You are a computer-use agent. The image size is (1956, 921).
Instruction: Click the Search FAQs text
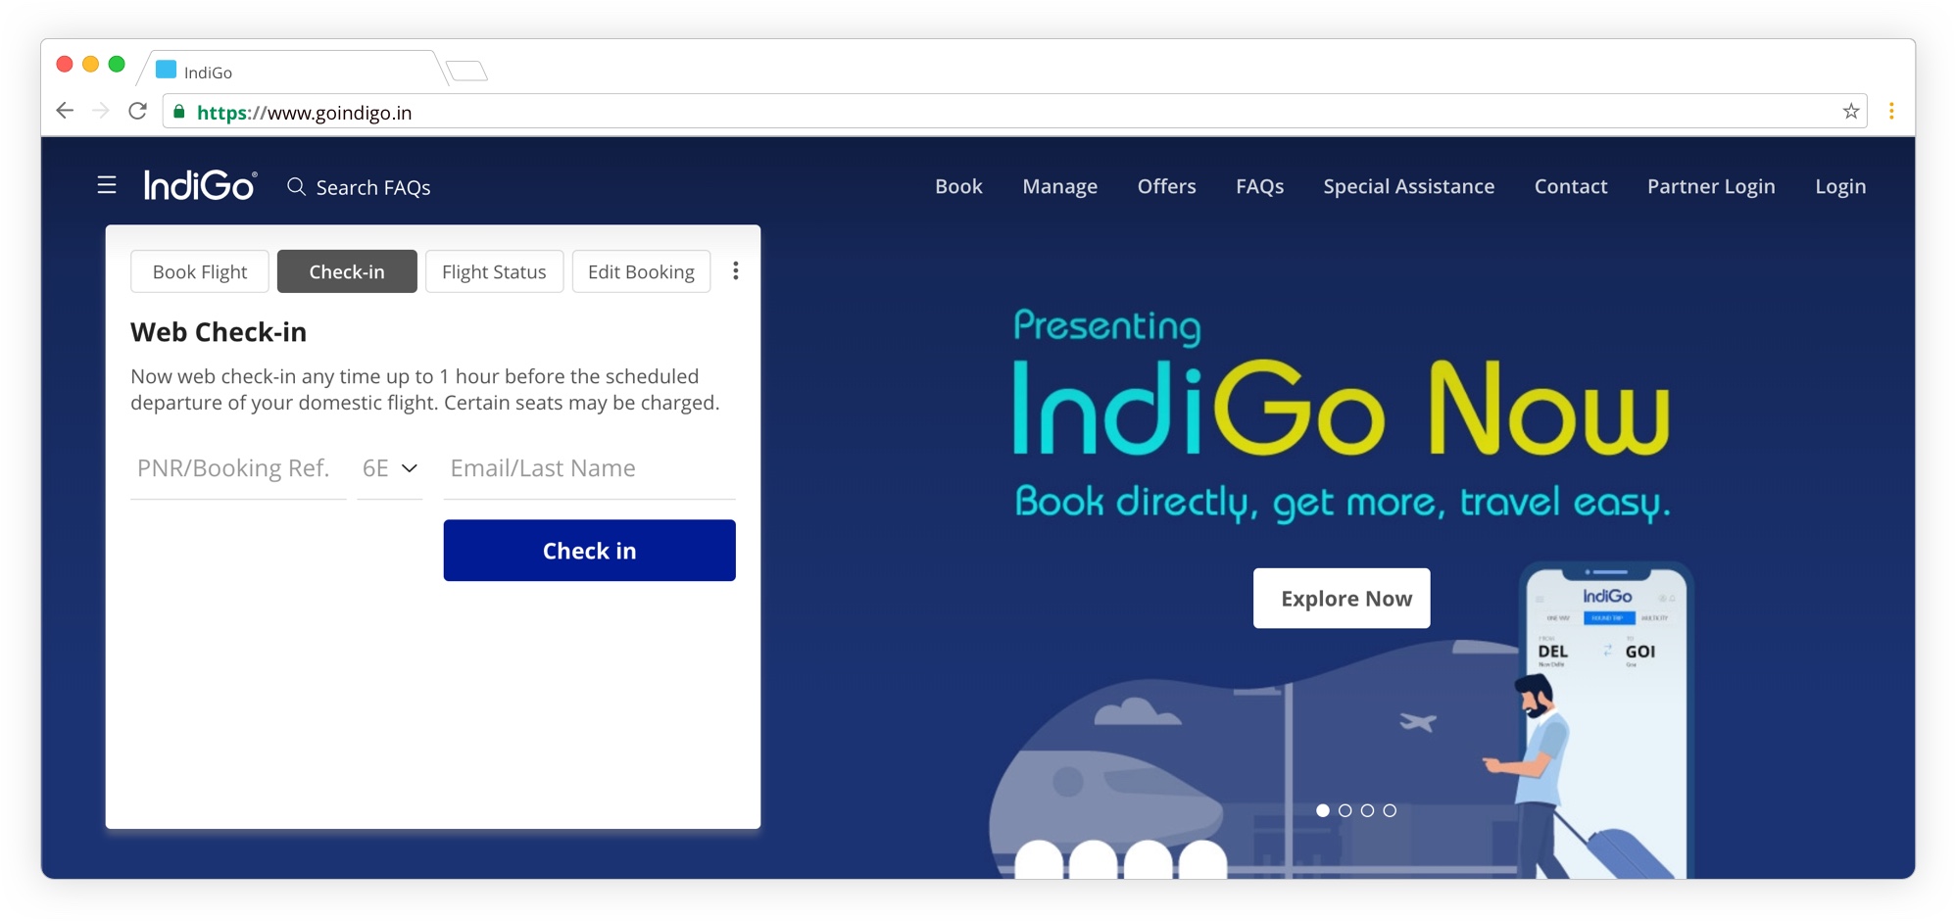click(373, 187)
